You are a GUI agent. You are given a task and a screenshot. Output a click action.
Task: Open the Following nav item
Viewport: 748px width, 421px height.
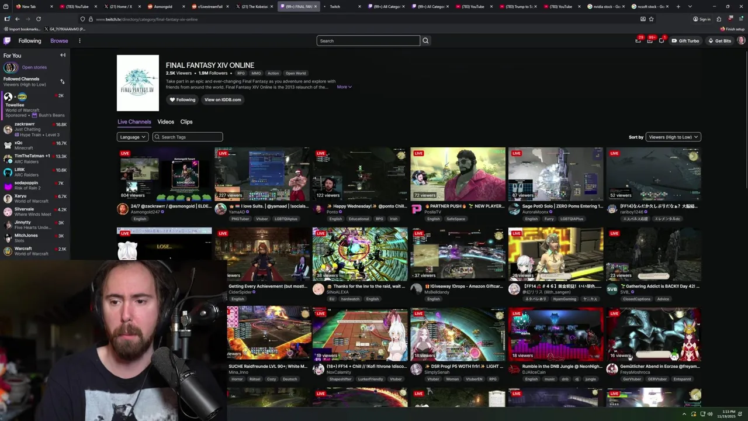click(x=30, y=41)
